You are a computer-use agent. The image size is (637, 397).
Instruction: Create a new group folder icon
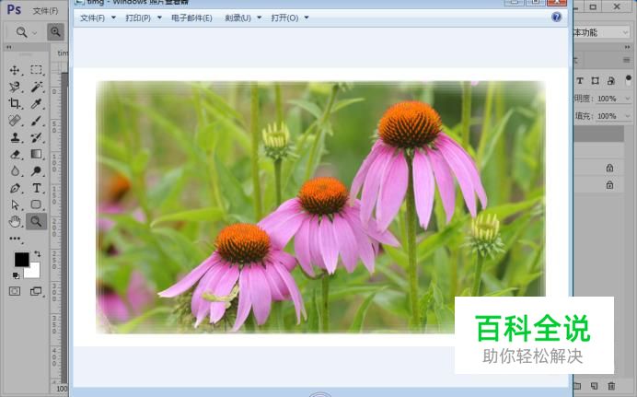point(577,385)
